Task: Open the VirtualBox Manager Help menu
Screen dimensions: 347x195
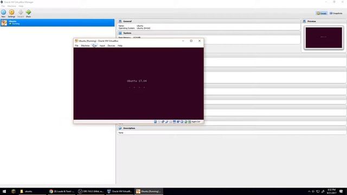Action: [x=21, y=6]
